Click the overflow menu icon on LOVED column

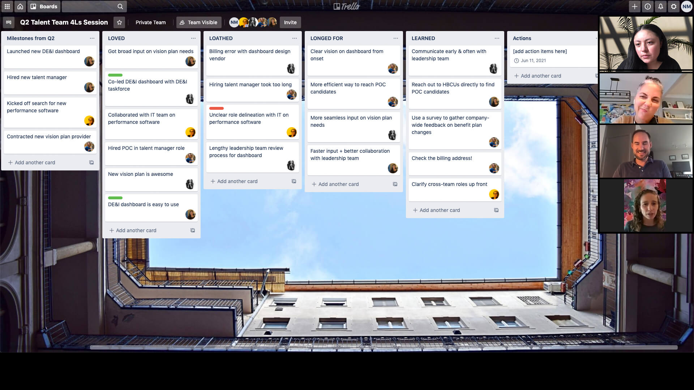[193, 38]
